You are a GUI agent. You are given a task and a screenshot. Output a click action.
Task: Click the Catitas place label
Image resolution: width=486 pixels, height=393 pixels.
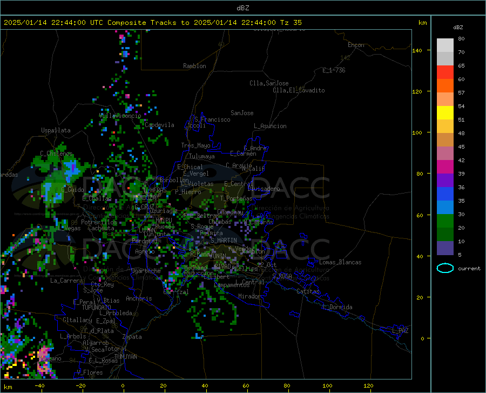point(308,291)
